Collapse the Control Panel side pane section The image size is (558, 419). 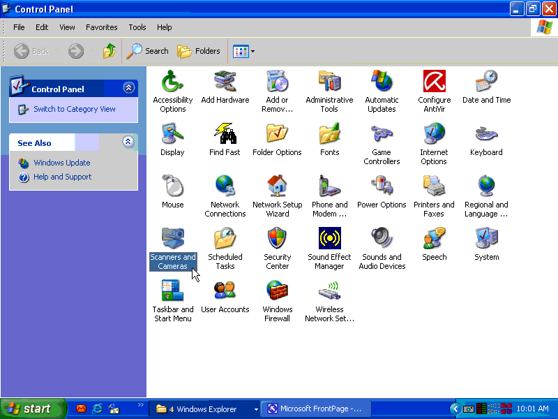tap(128, 88)
